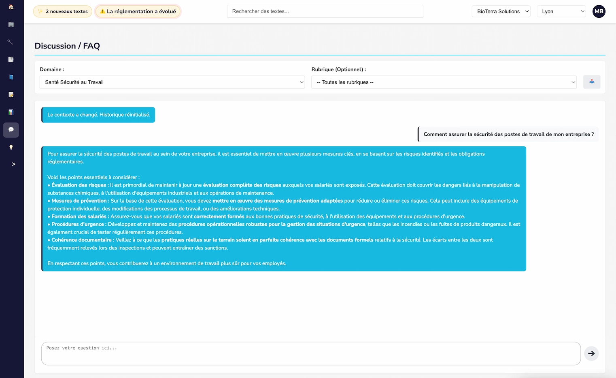Click the 'Le contexte a changé' notice bubble

98,115
